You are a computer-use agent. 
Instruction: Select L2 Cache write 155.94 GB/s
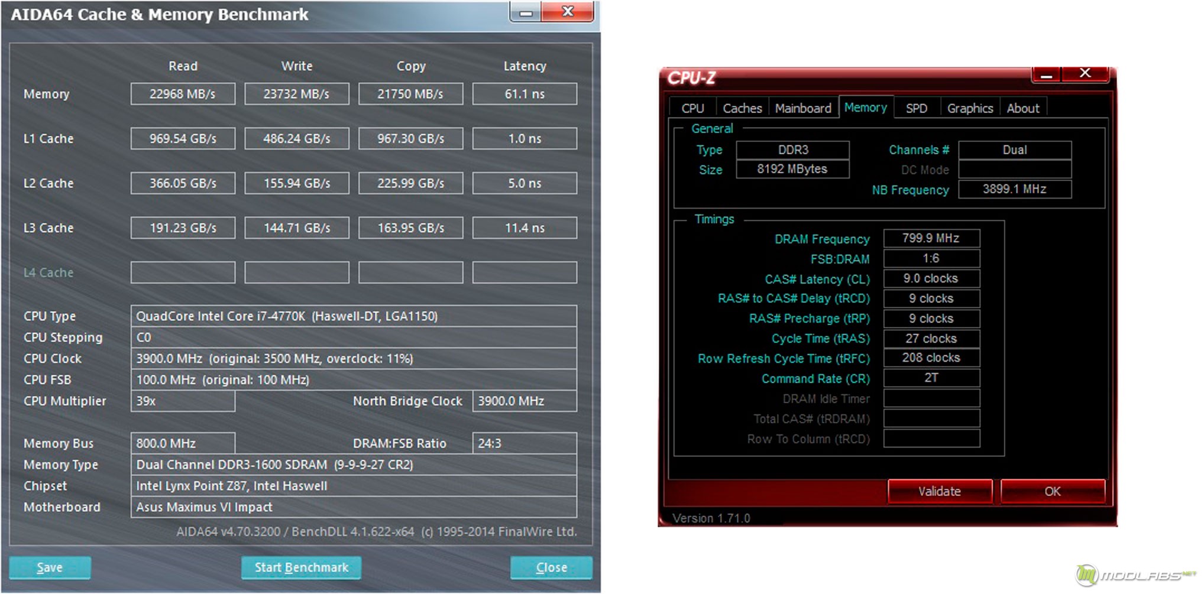[297, 183]
